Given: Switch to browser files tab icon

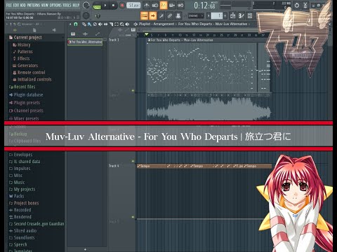Looking at the screenshot, I should (x=34, y=30).
